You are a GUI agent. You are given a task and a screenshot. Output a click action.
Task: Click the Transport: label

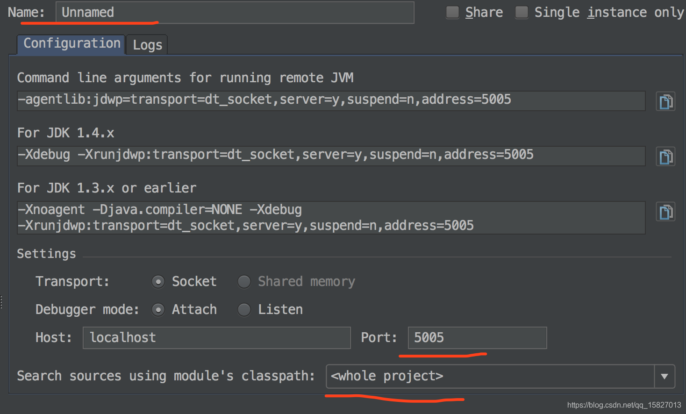[72, 282]
